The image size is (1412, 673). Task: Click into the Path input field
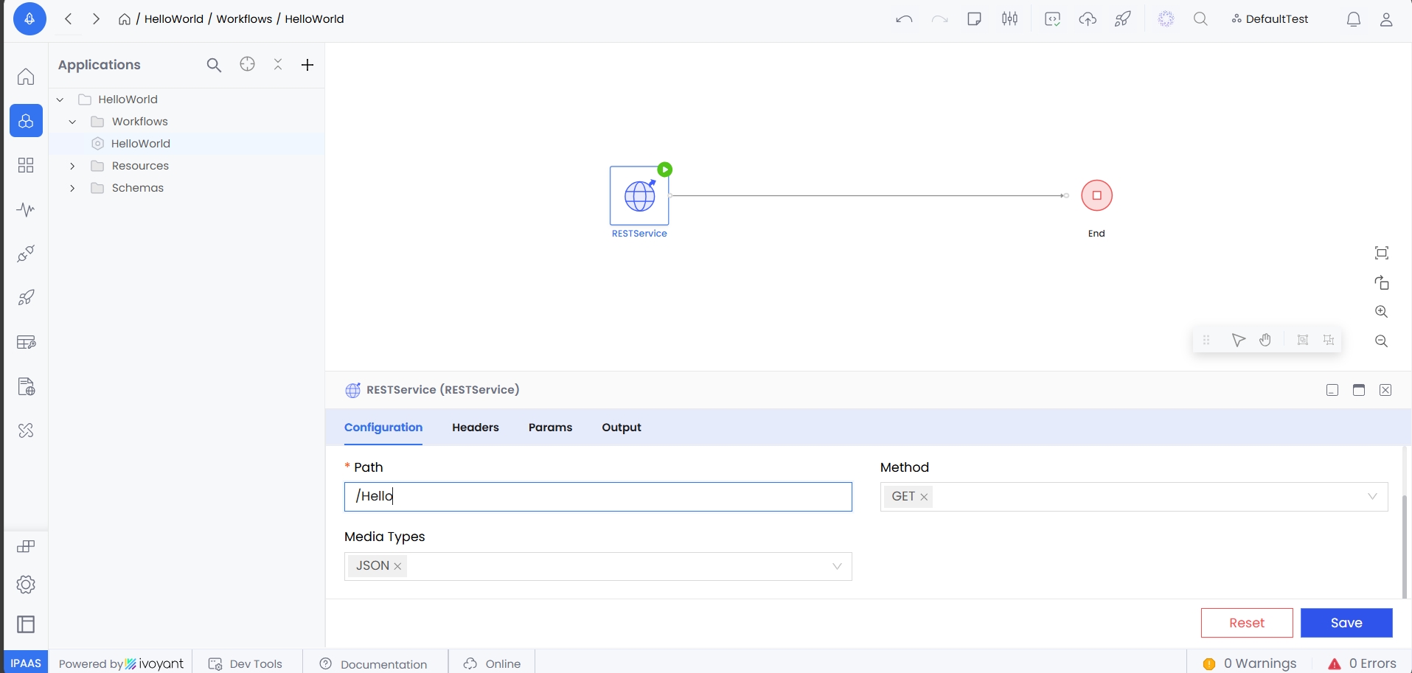click(597, 496)
